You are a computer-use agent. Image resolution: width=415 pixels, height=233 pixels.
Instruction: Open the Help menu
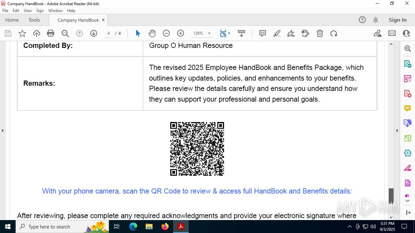(x=71, y=11)
